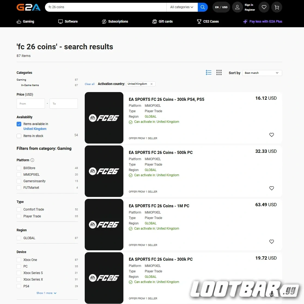Add 300k PS4, PS5 coins to wishlist
Image resolution: width=304 pixels, height=304 pixels.
(272, 135)
